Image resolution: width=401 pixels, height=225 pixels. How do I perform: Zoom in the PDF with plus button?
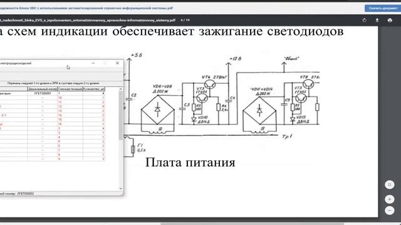pos(390,199)
